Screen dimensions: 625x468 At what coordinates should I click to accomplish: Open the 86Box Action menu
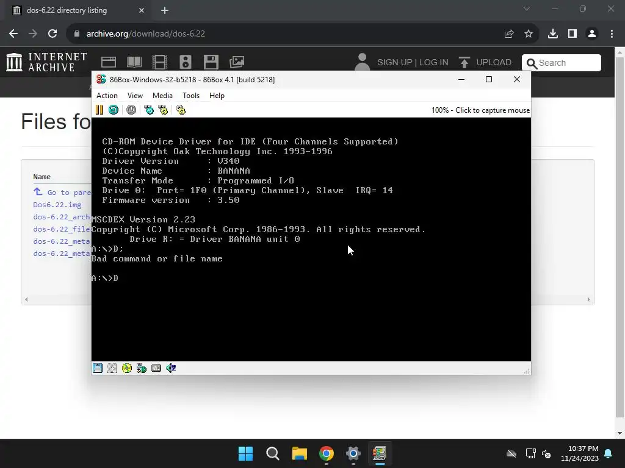tap(107, 96)
